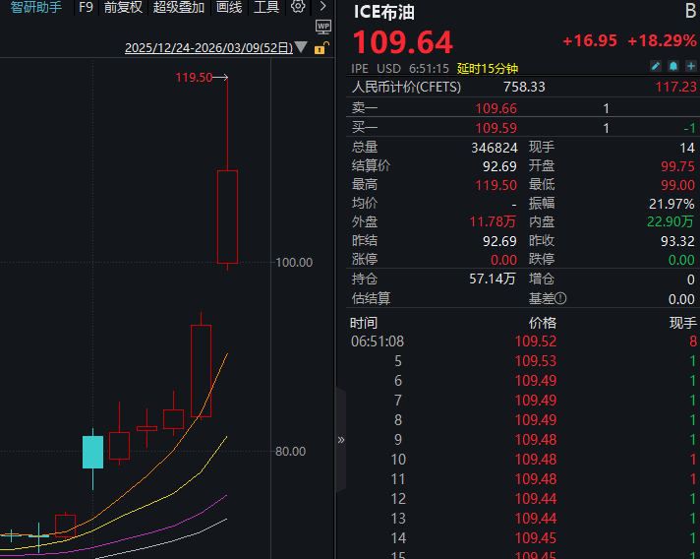Viewport: 700px width, 559px height.
Task: Toggle 前复权 price adjustment mode
Action: tap(123, 7)
